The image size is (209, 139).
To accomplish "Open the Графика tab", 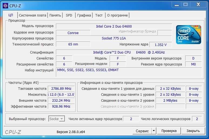I will [x=84, y=15].
